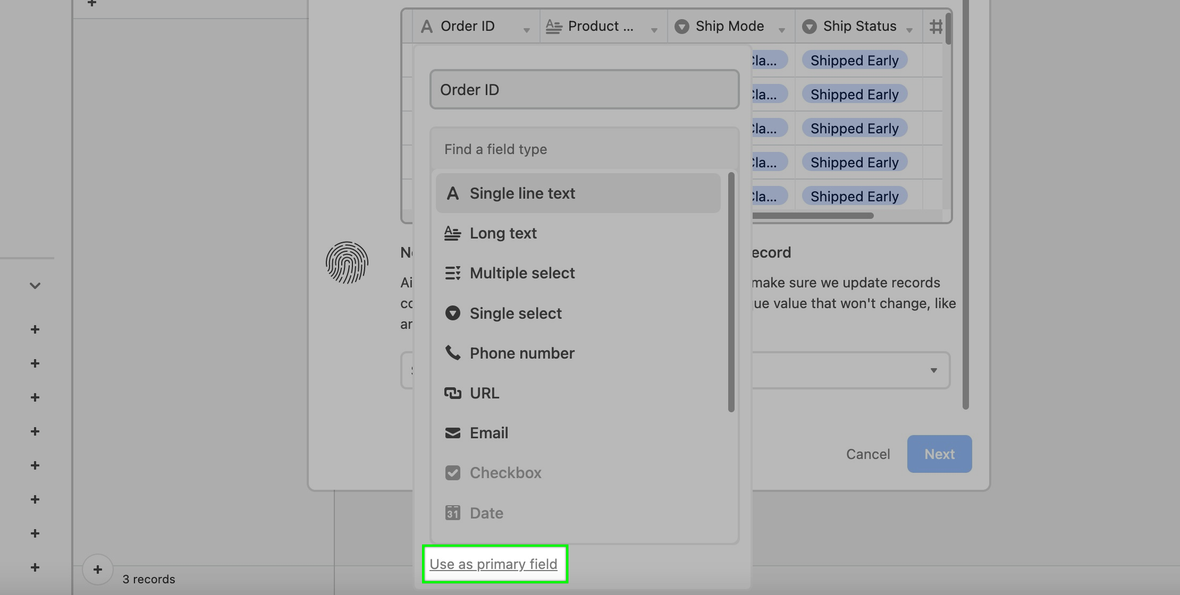Click the Multiple select list icon

(452, 273)
